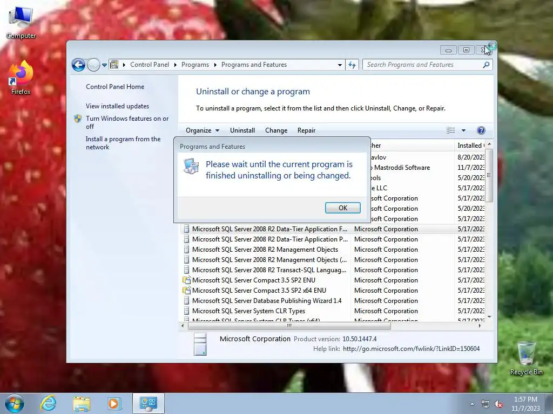Select the Firefox desktop shortcut
This screenshot has width=553, height=414.
21,78
